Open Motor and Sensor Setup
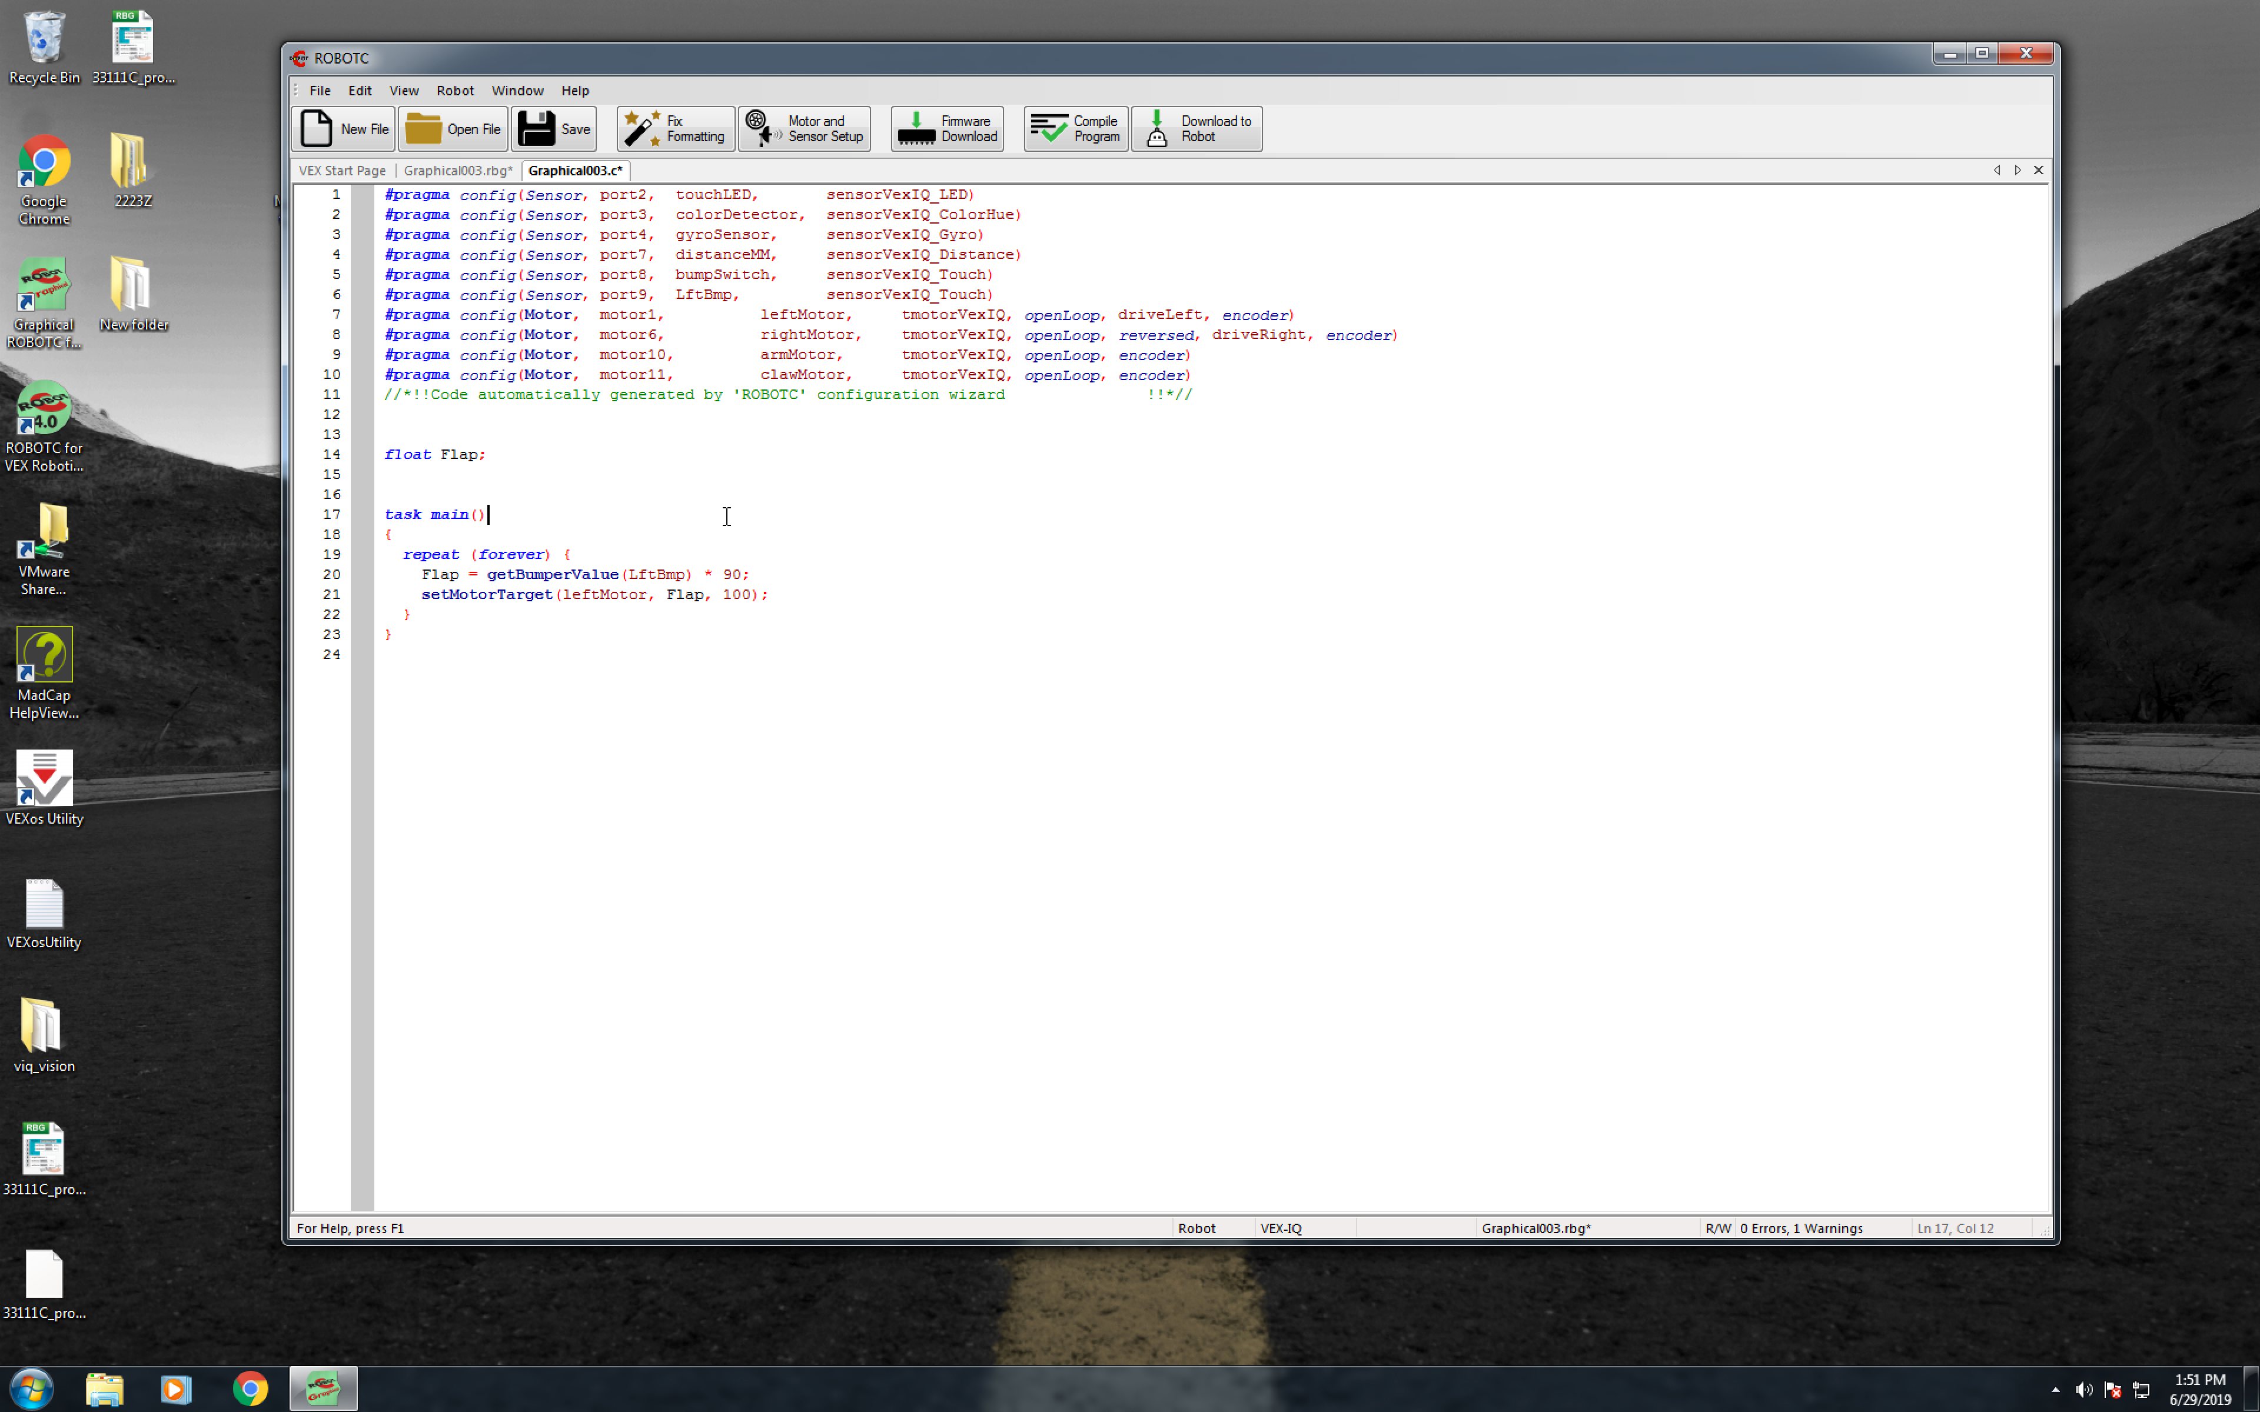 point(804,129)
